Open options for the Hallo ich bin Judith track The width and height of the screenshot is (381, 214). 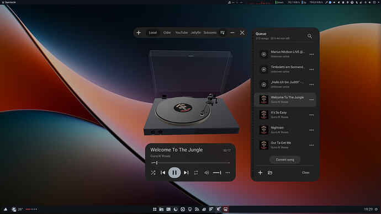[311, 85]
